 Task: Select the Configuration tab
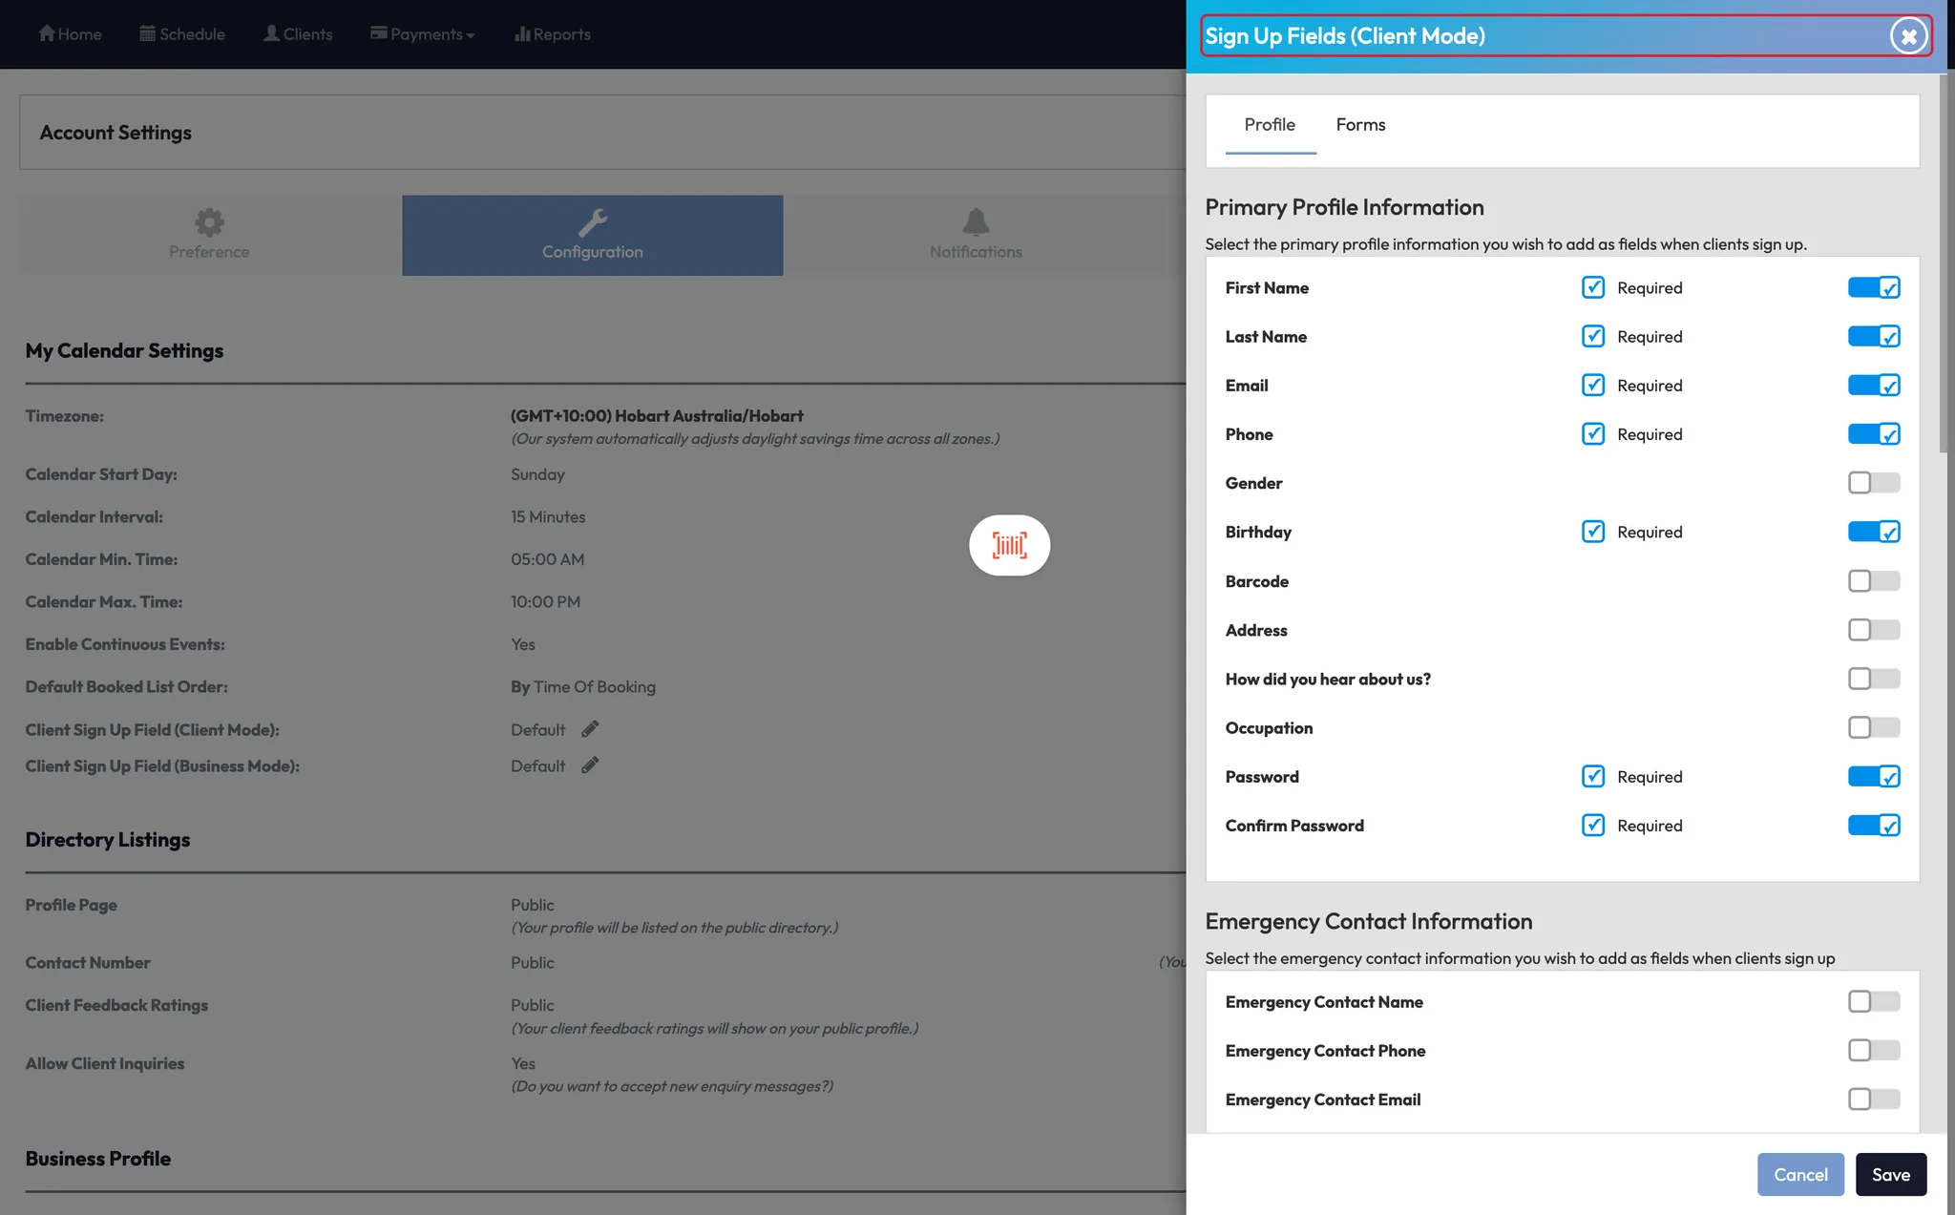[x=592, y=236]
